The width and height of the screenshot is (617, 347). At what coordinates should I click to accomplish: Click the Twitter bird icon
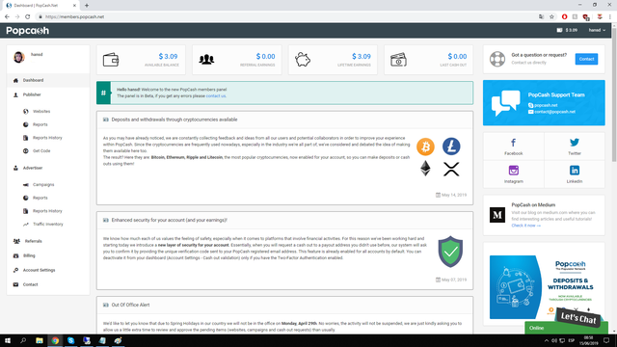coord(575,143)
